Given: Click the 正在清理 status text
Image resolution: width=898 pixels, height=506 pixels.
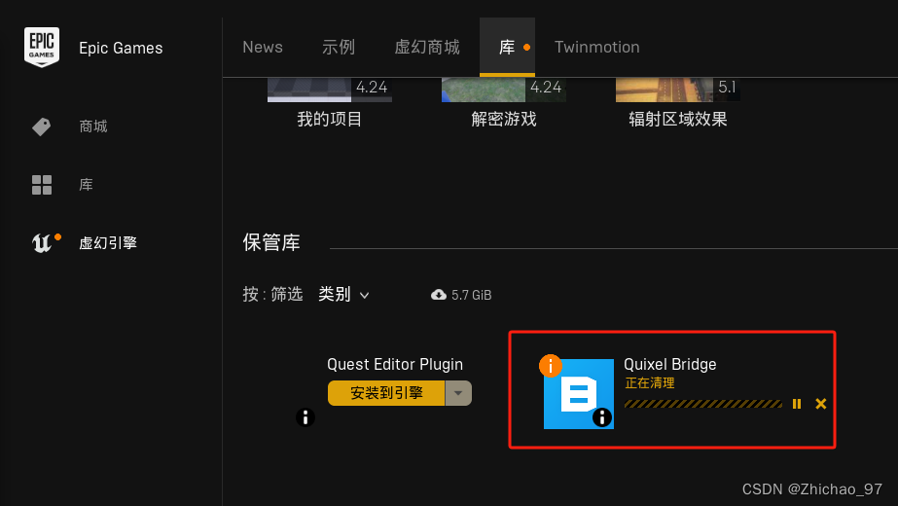Looking at the screenshot, I should (x=650, y=382).
